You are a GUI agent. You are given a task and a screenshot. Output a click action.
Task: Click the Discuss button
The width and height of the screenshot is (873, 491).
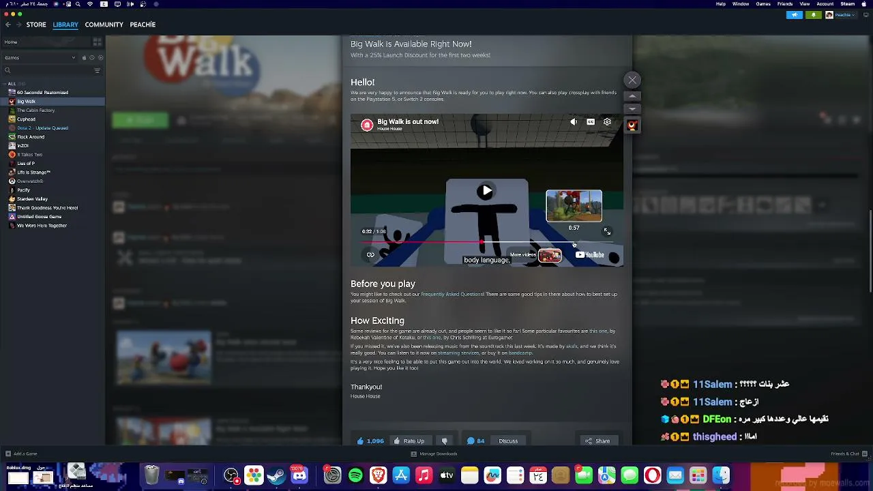coord(508,441)
